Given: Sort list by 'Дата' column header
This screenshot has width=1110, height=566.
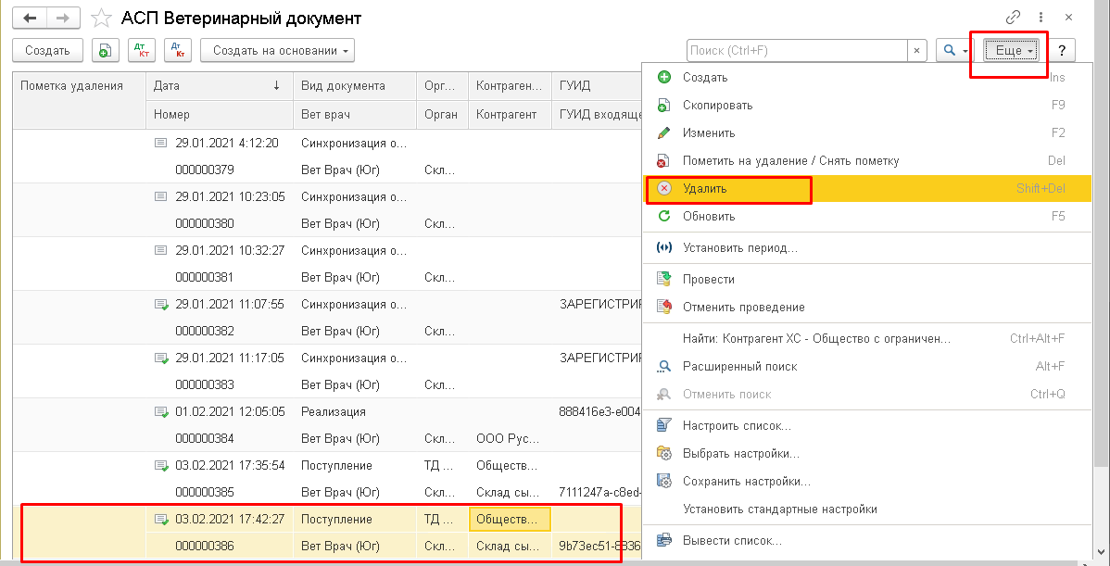Looking at the screenshot, I should (219, 86).
